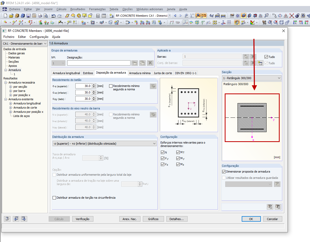
Task: Increase c-z (superior) cover spinner
Action: coord(94,85)
